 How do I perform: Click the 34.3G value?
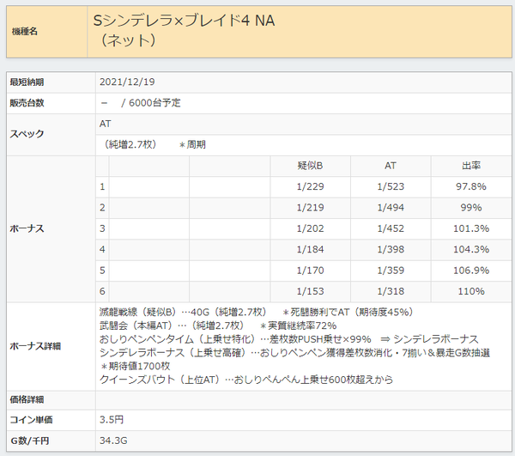[x=113, y=441]
